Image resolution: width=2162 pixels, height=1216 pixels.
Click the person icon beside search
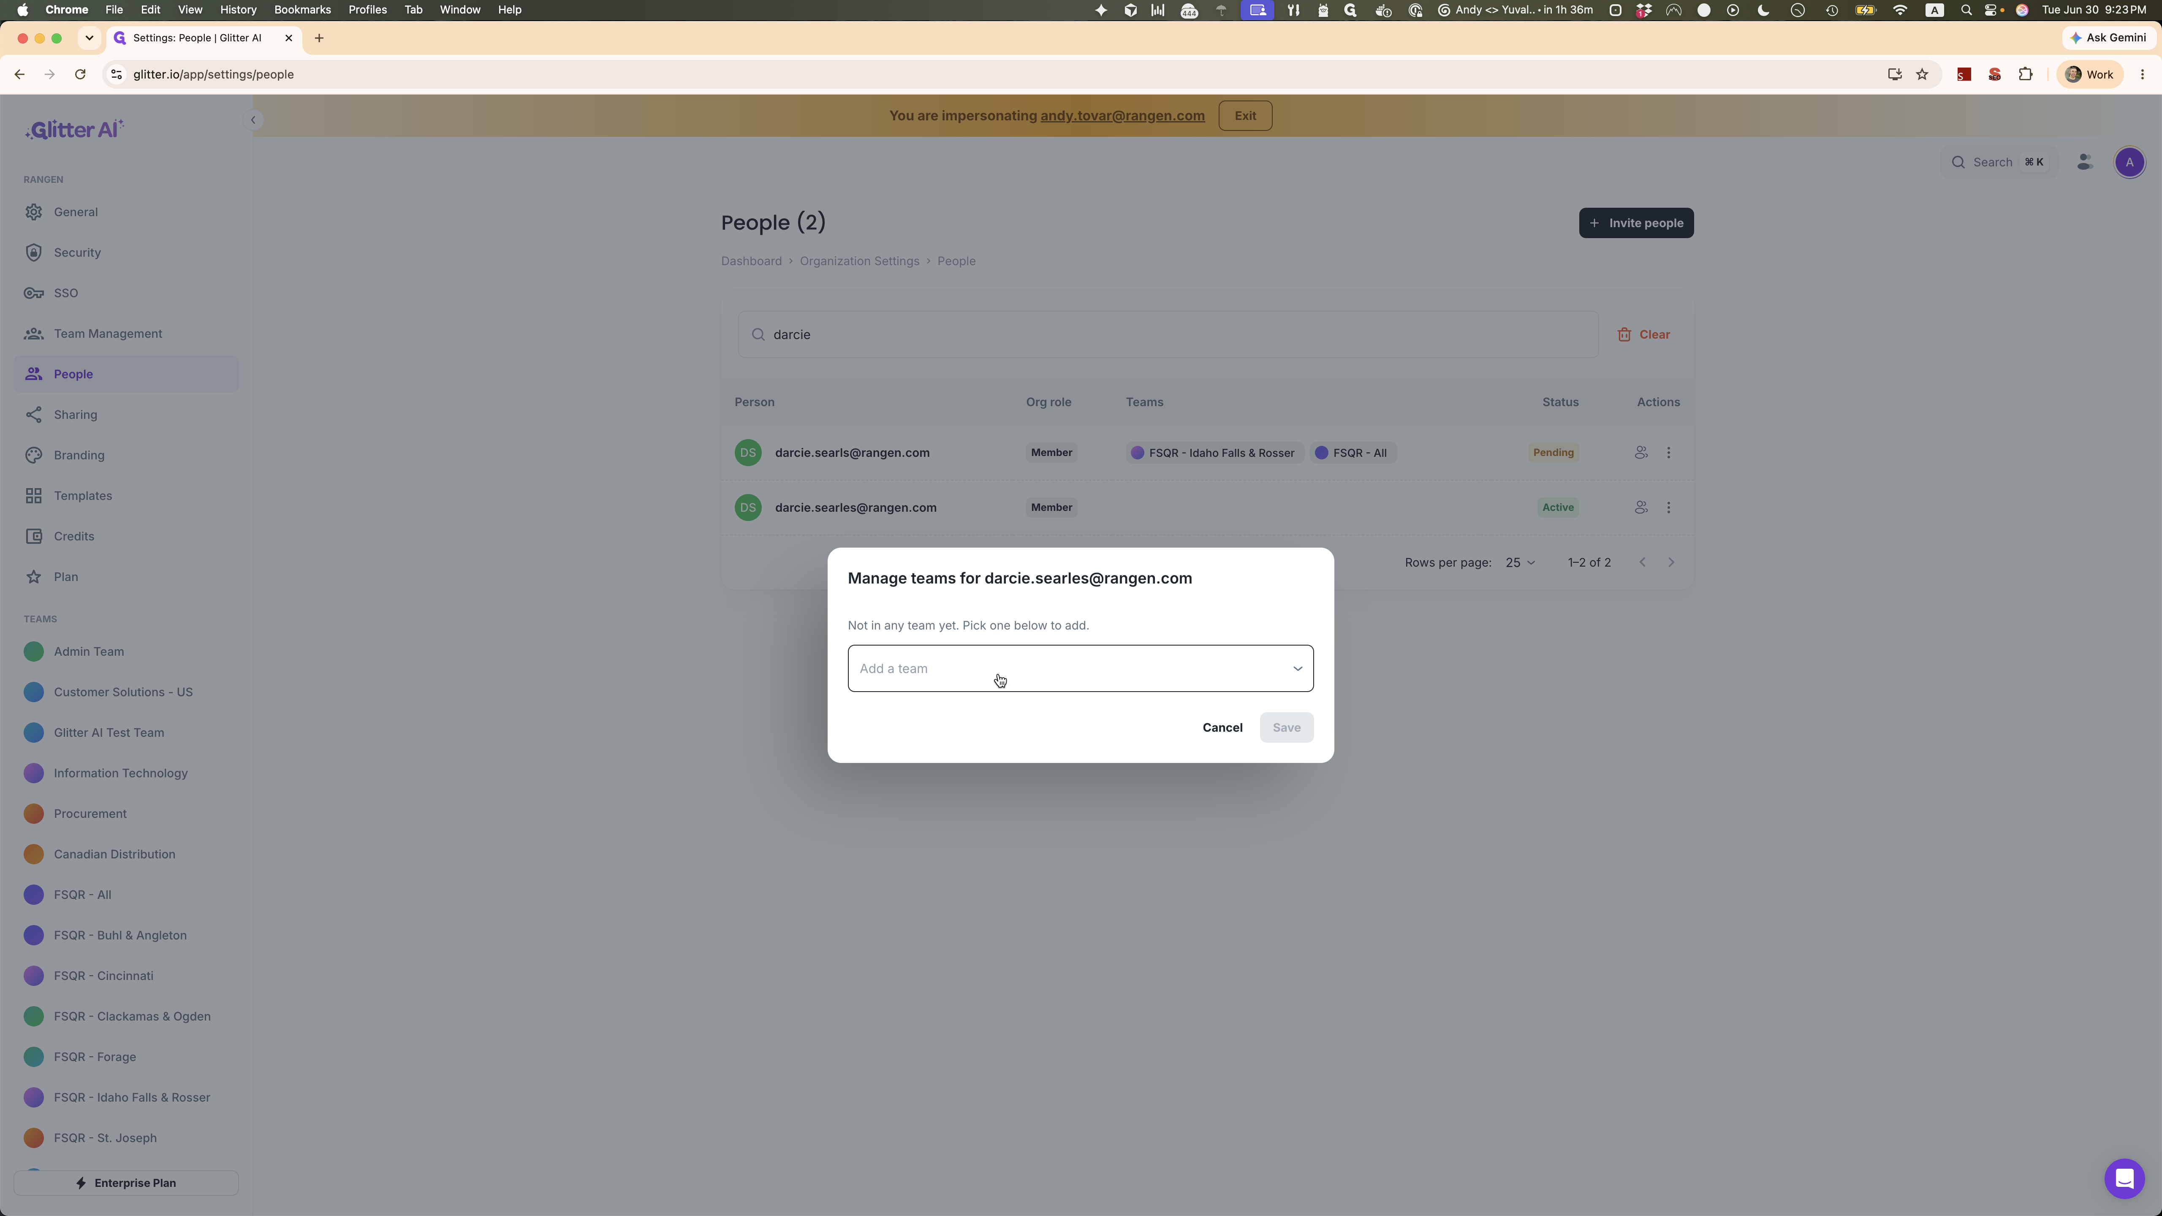tap(2085, 163)
